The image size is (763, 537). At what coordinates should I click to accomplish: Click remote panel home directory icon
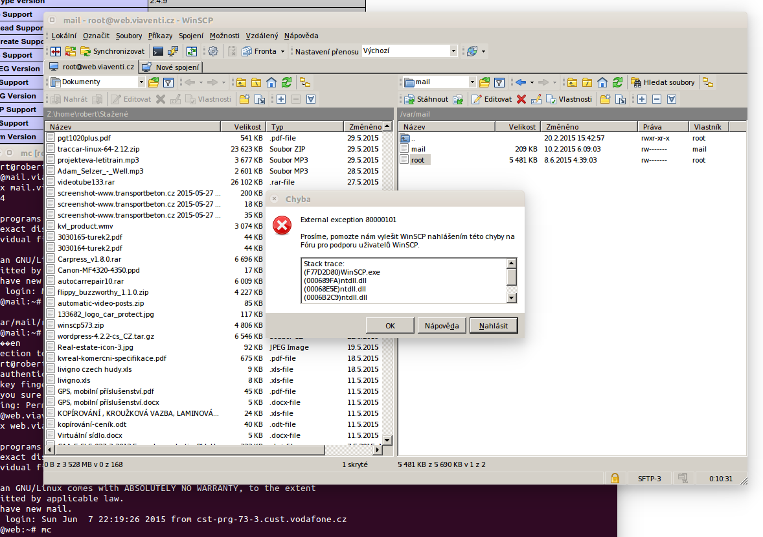602,82
